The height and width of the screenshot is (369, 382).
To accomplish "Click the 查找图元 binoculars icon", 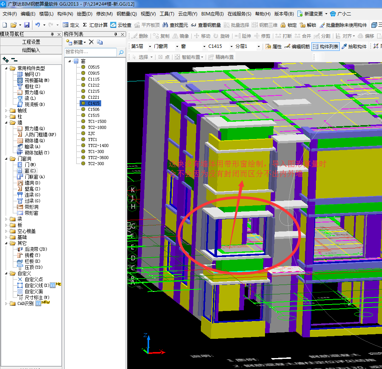I will tap(165, 25).
